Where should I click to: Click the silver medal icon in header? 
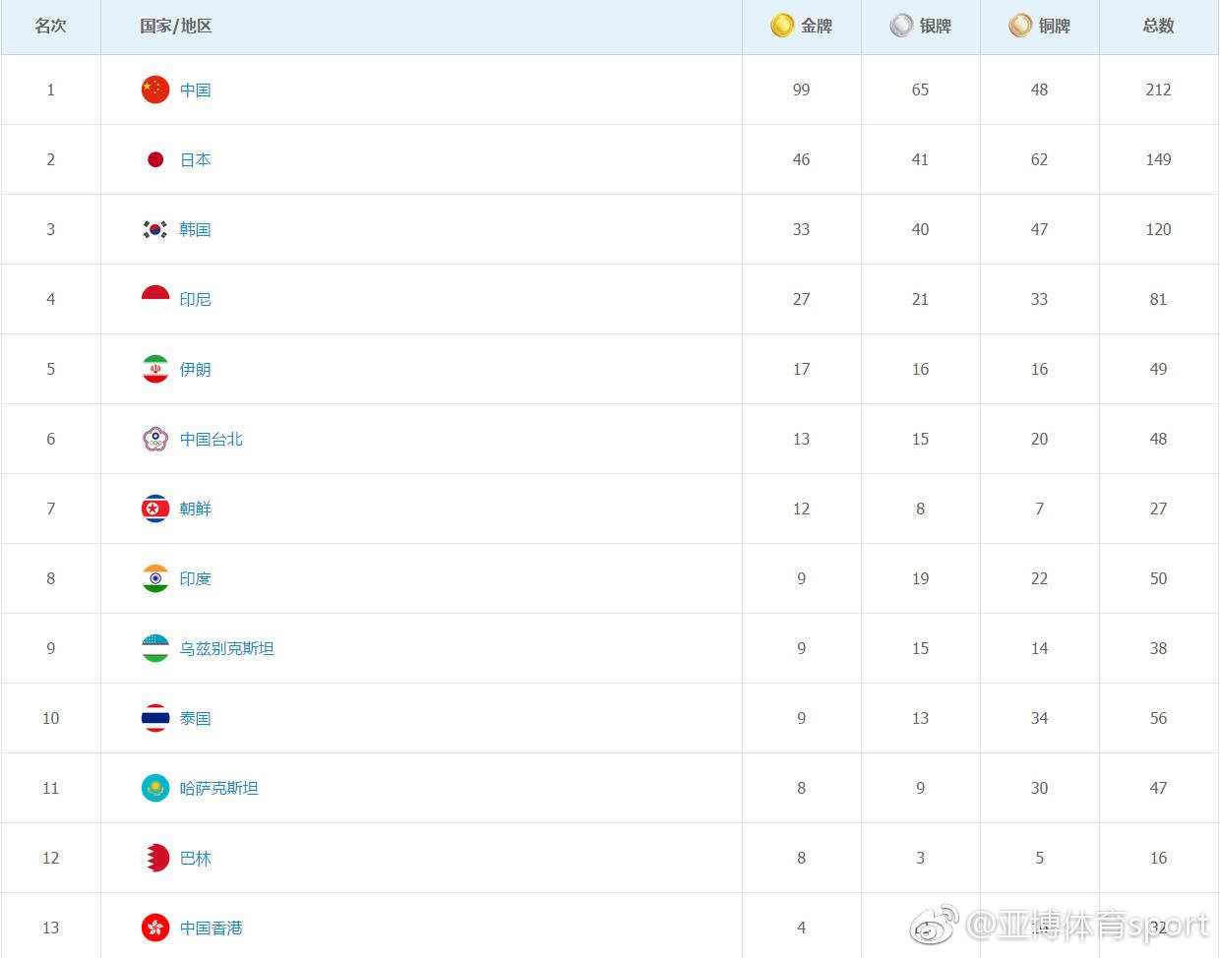[x=901, y=26]
